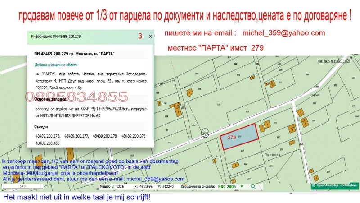The image size is (360, 203).
Task: Click the X coordinate field 4811695
Action: point(146,187)
